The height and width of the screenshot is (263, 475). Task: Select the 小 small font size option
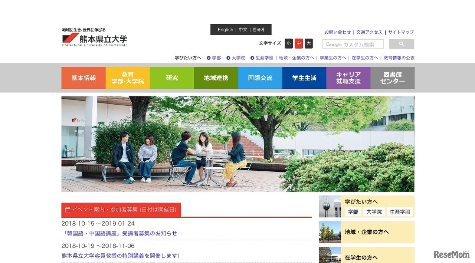coord(289,43)
